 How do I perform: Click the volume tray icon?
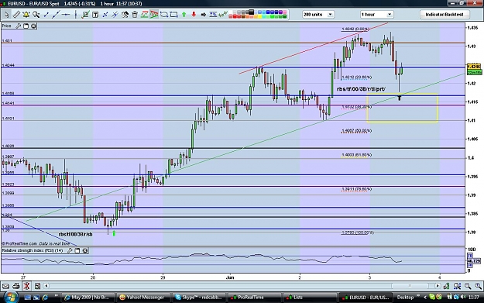[462, 297]
